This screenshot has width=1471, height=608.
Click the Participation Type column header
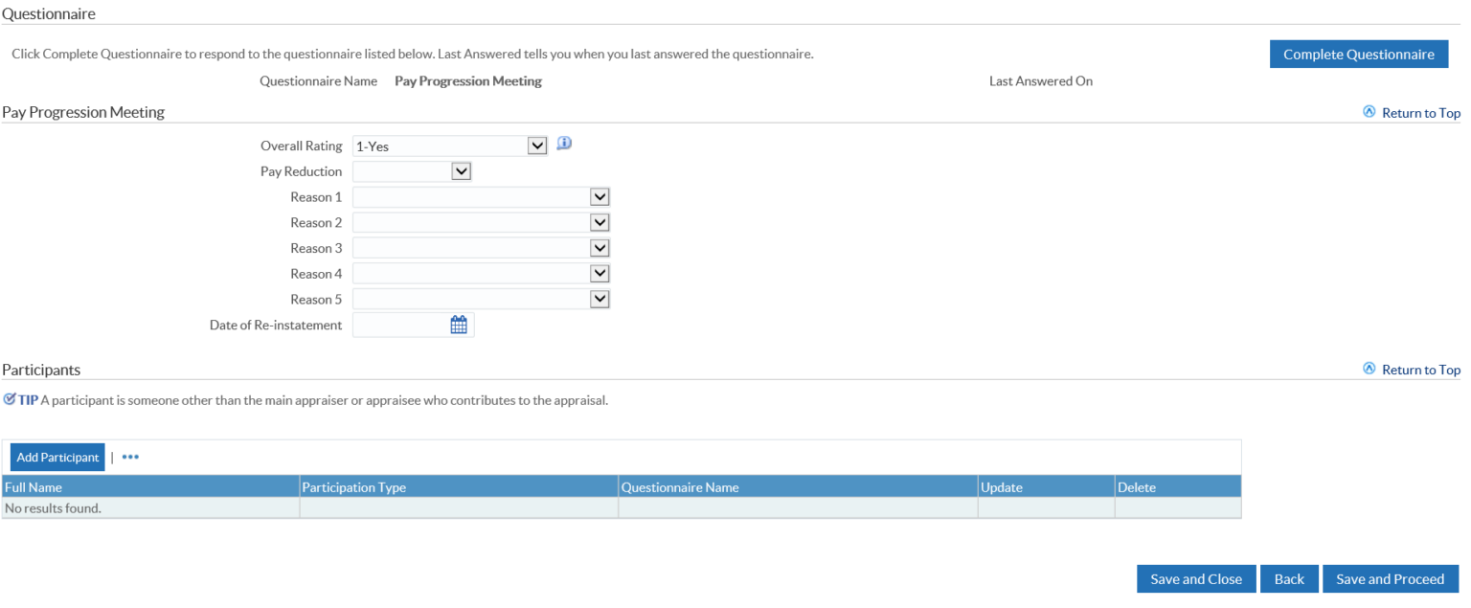pyautogui.click(x=353, y=487)
